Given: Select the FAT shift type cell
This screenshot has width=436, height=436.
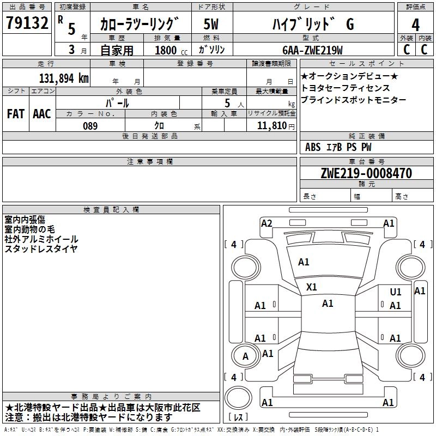Looking at the screenshot, I should pyautogui.click(x=15, y=113).
